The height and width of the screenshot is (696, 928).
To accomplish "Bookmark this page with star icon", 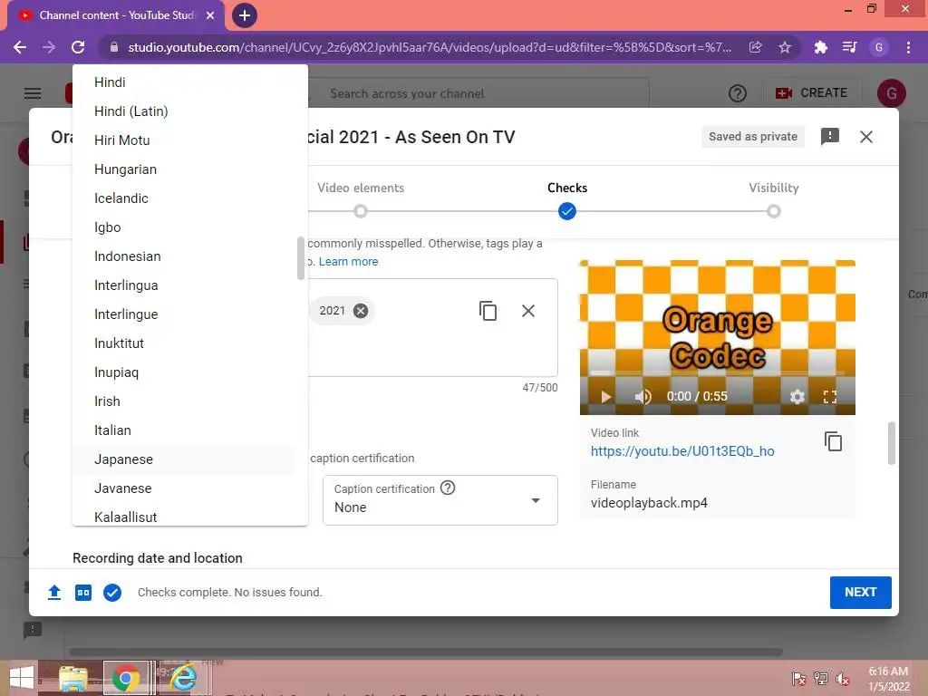I will [785, 47].
